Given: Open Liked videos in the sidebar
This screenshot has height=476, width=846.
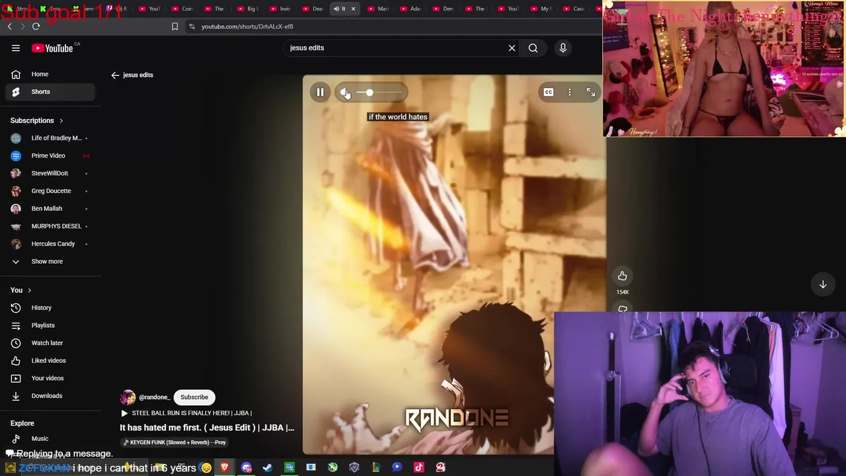Looking at the screenshot, I should point(51,360).
